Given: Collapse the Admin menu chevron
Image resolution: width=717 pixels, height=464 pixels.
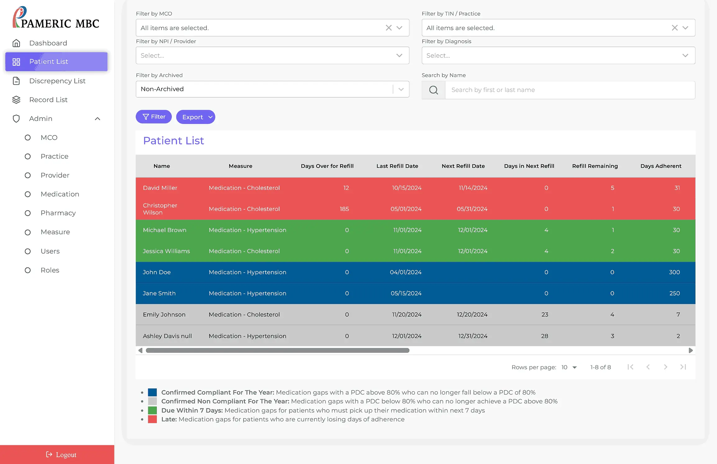Looking at the screenshot, I should [98, 119].
